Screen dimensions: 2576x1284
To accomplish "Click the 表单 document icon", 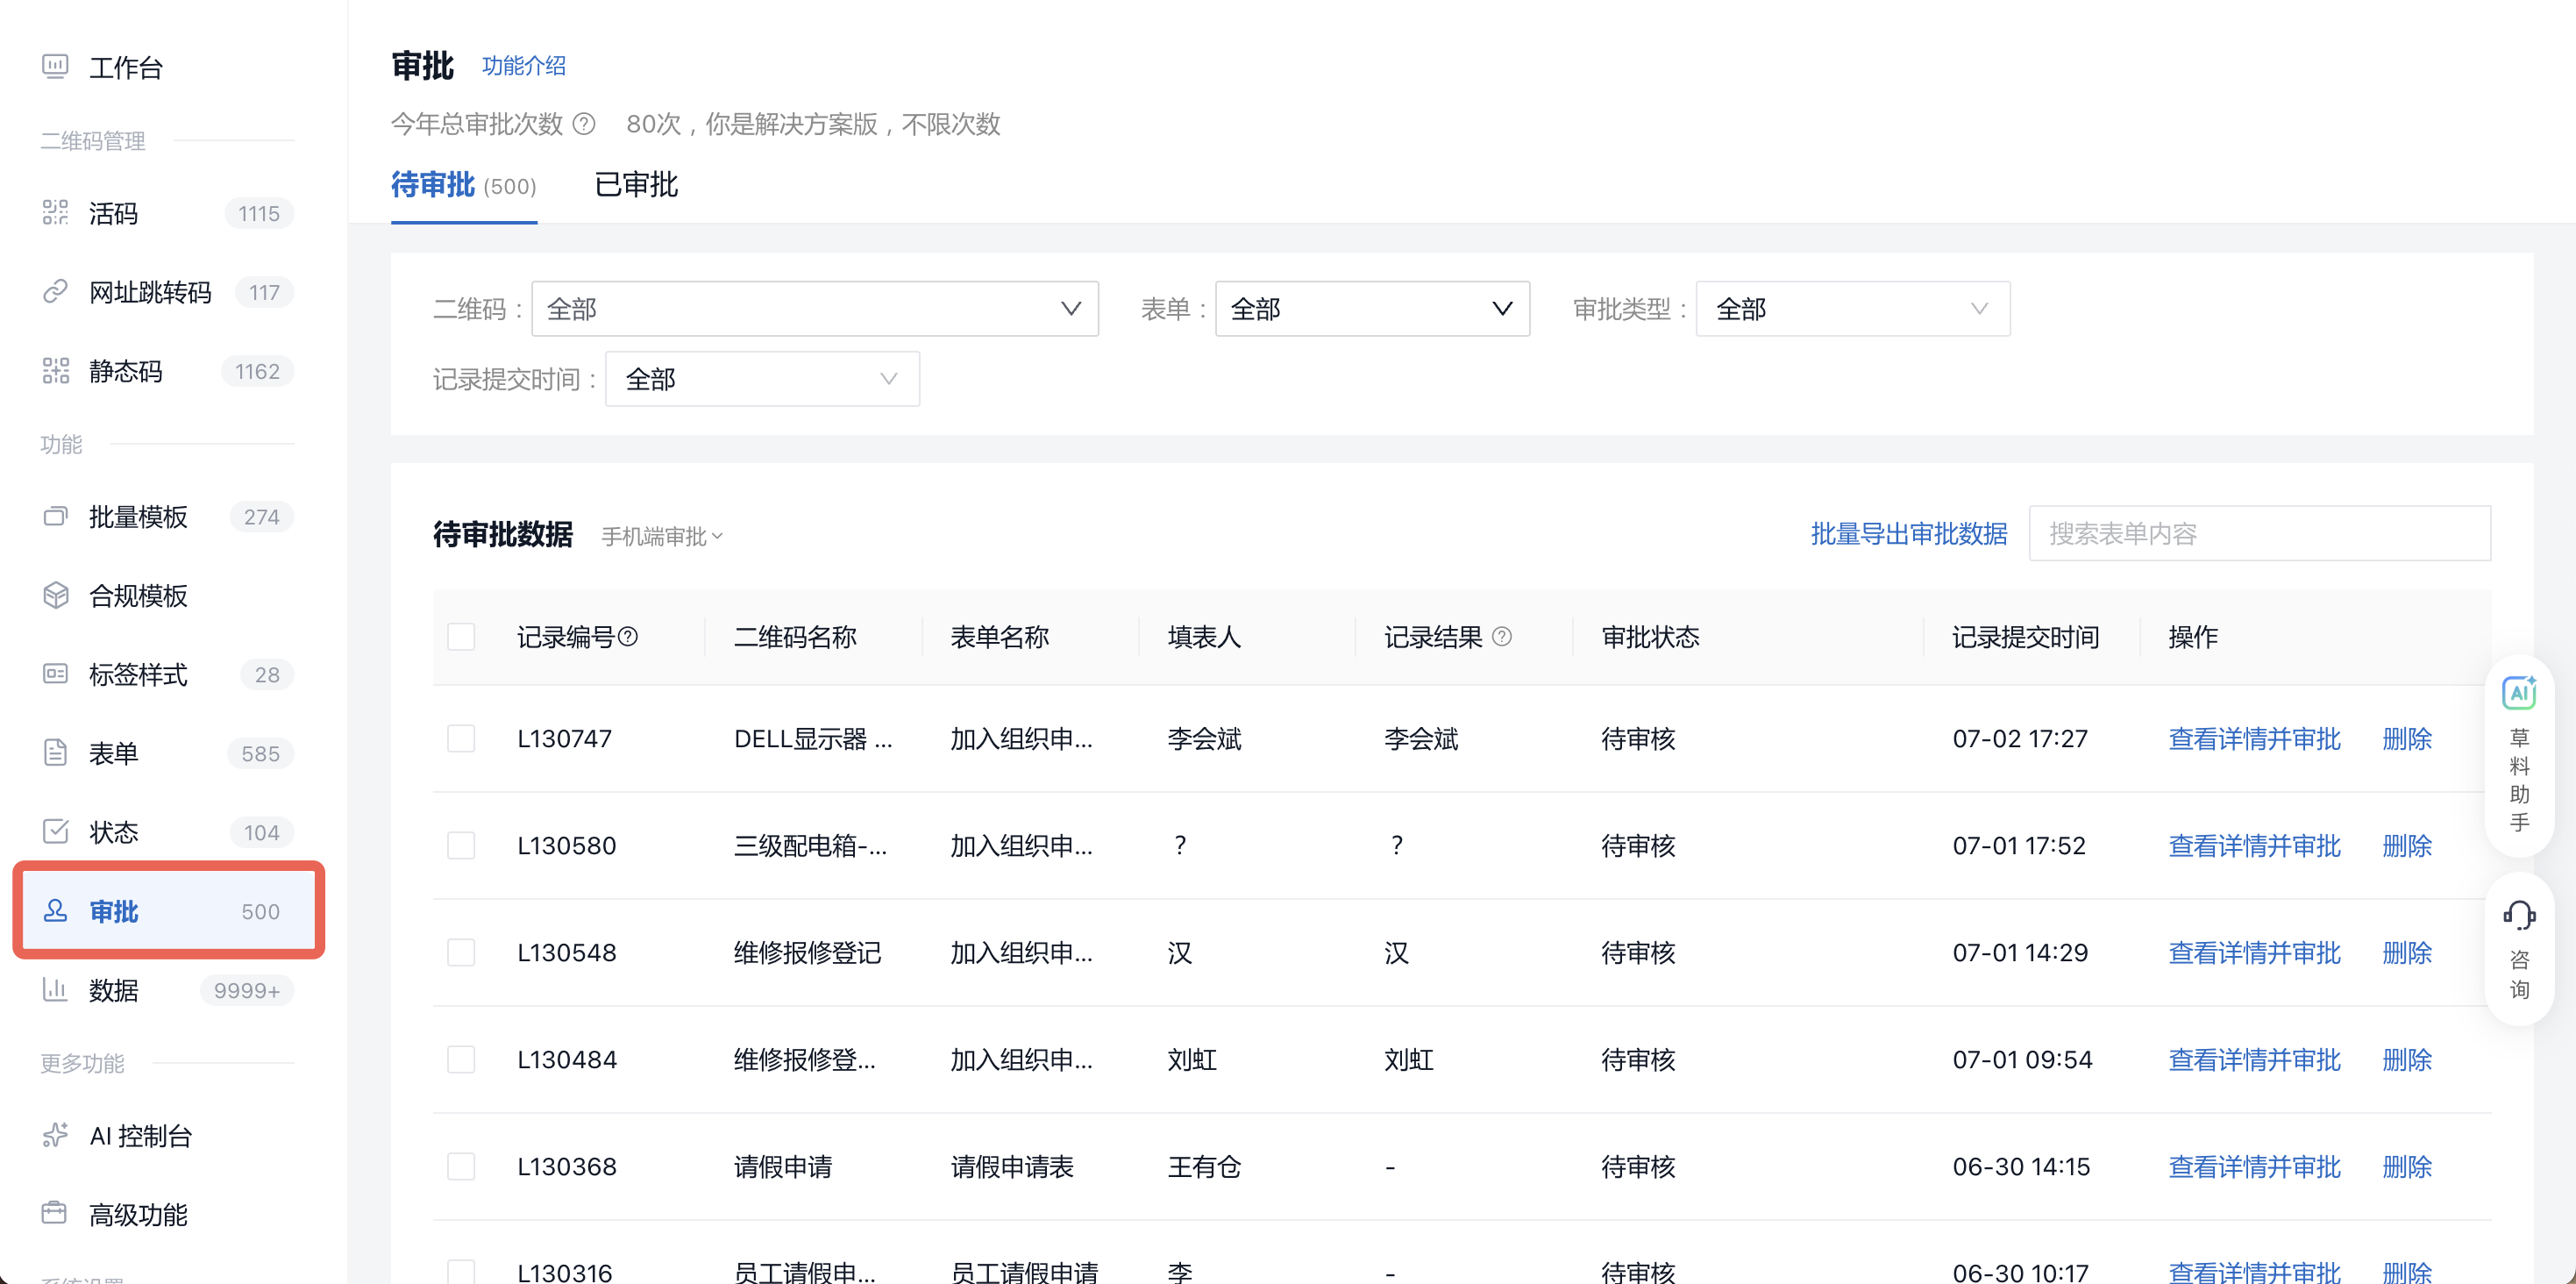I will (55, 753).
